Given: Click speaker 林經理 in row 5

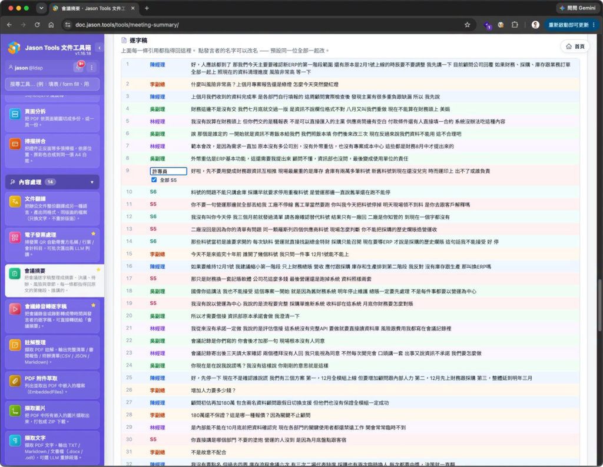Looking at the screenshot, I should pos(157,122).
